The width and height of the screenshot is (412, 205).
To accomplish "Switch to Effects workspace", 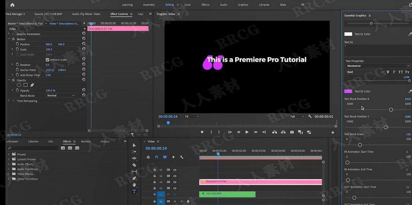I will [205, 5].
